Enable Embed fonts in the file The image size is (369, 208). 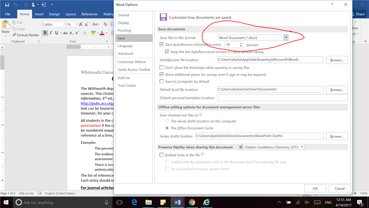[x=161, y=155]
